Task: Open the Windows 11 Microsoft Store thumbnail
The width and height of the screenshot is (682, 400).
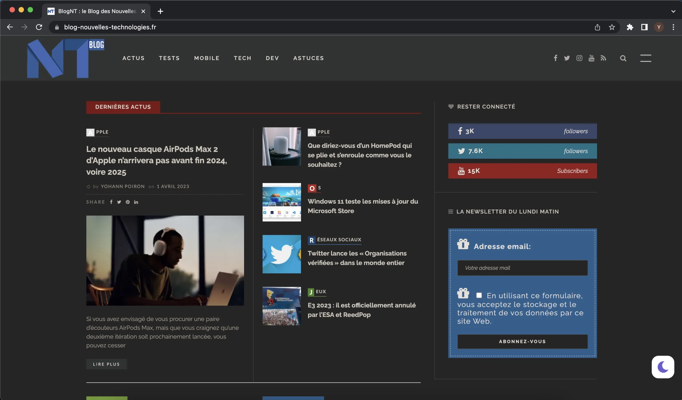Action: tap(282, 202)
